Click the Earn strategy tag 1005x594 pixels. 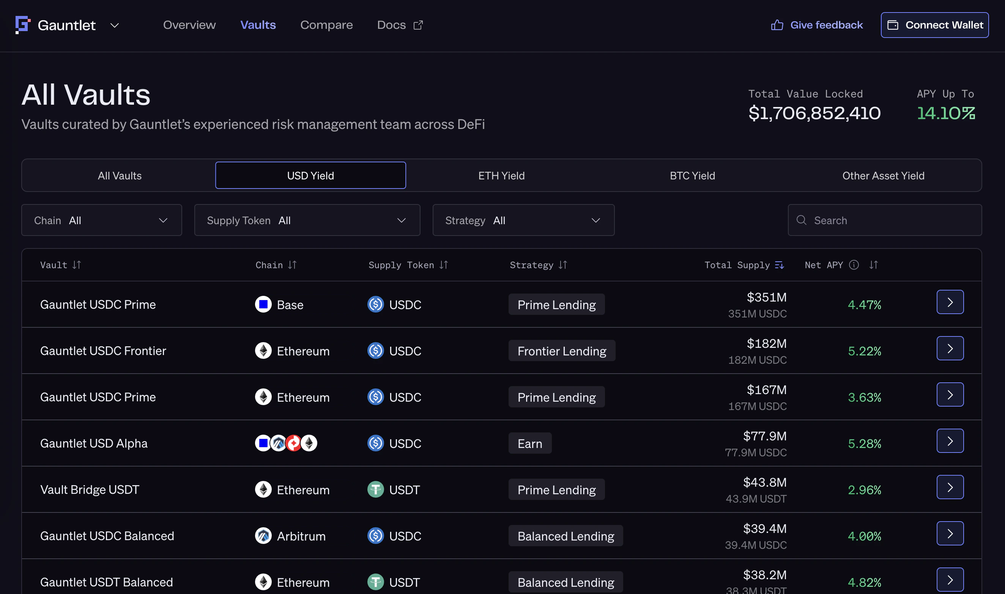pos(530,443)
